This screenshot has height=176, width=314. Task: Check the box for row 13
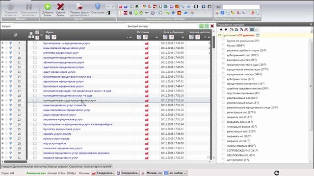[x=35, y=72]
